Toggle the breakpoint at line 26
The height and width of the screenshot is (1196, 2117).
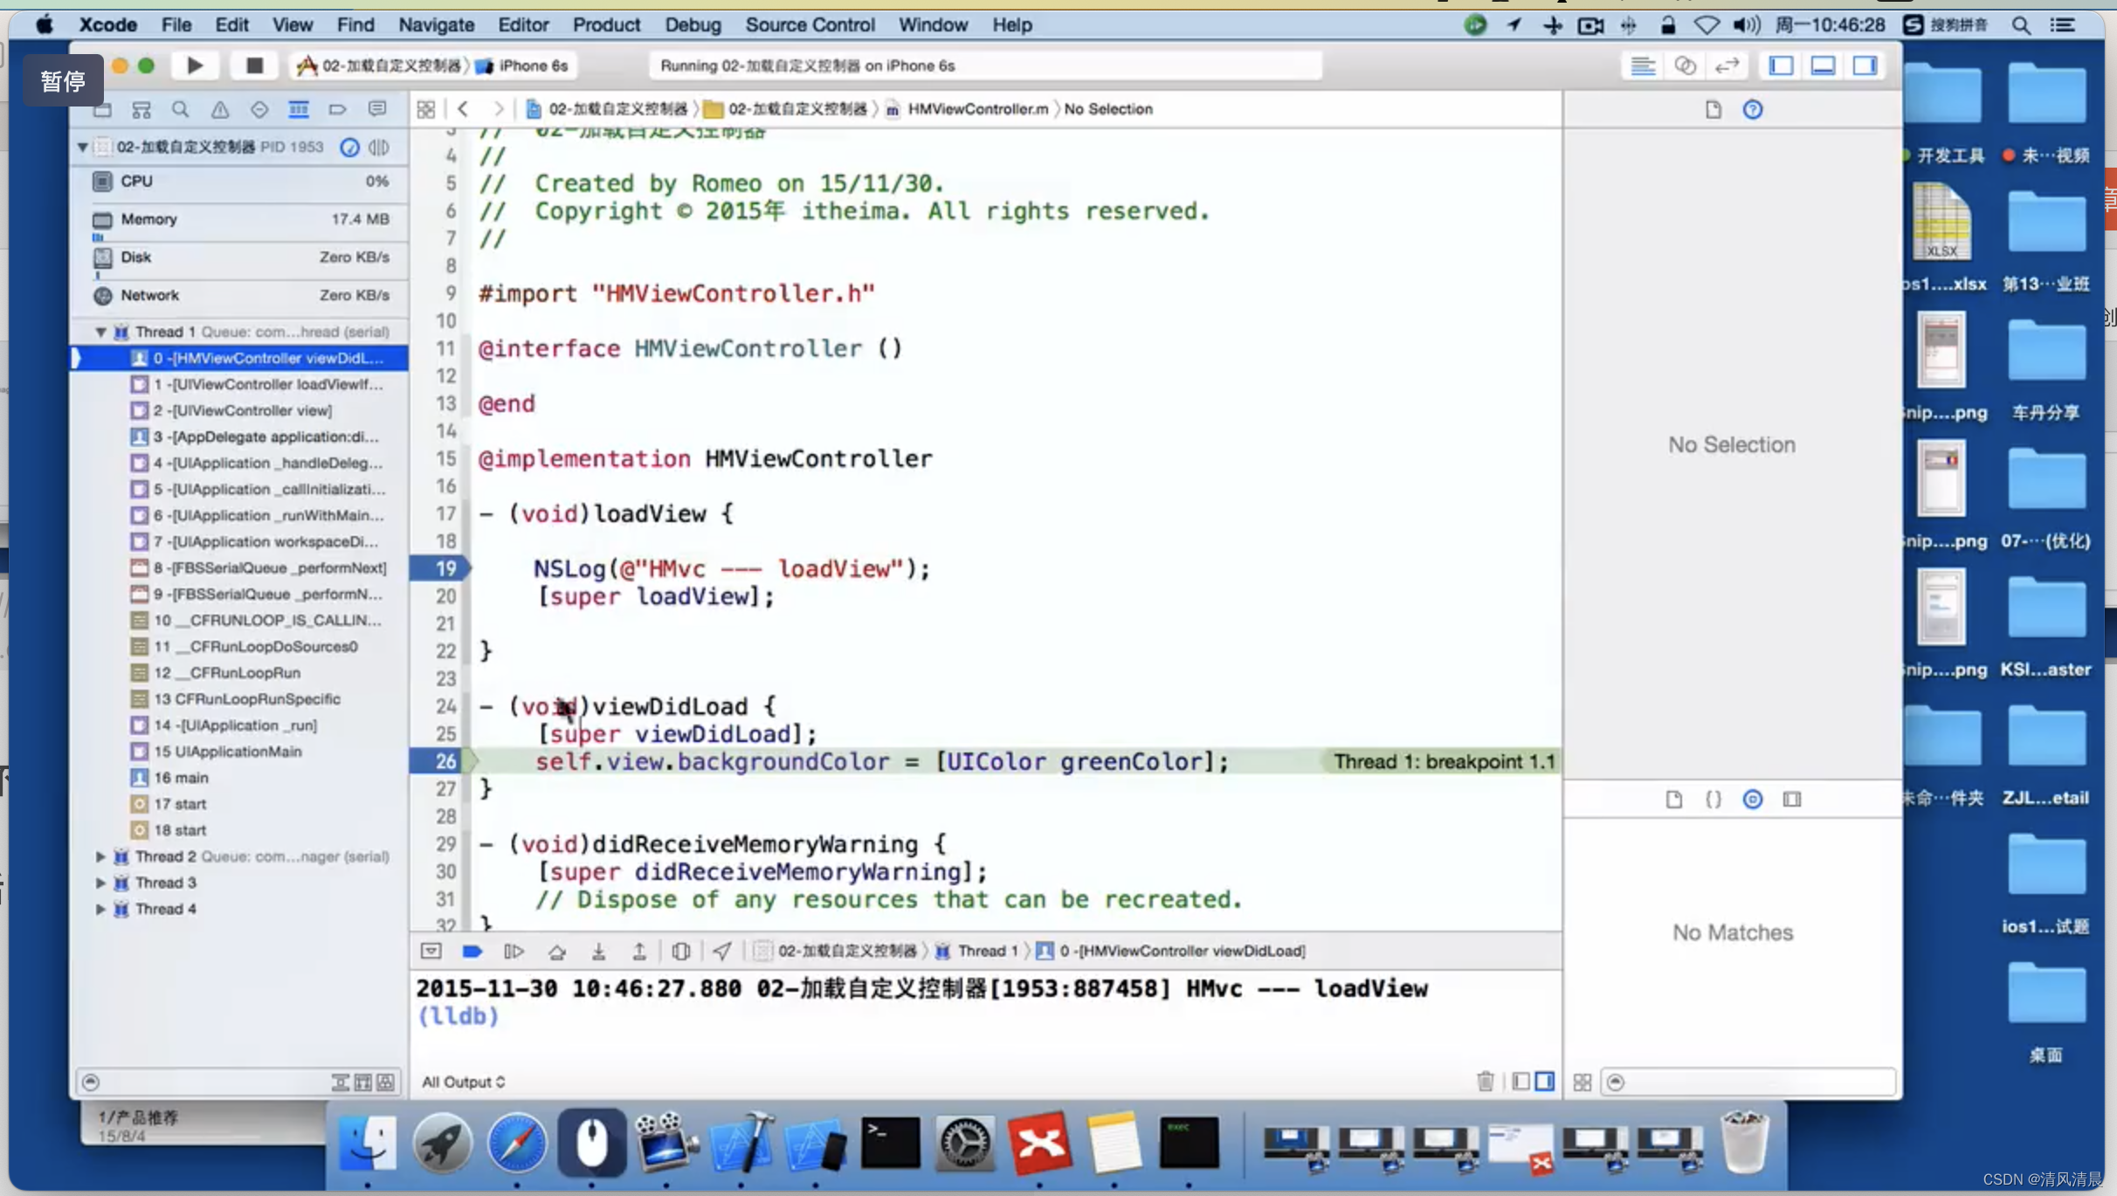coord(442,761)
